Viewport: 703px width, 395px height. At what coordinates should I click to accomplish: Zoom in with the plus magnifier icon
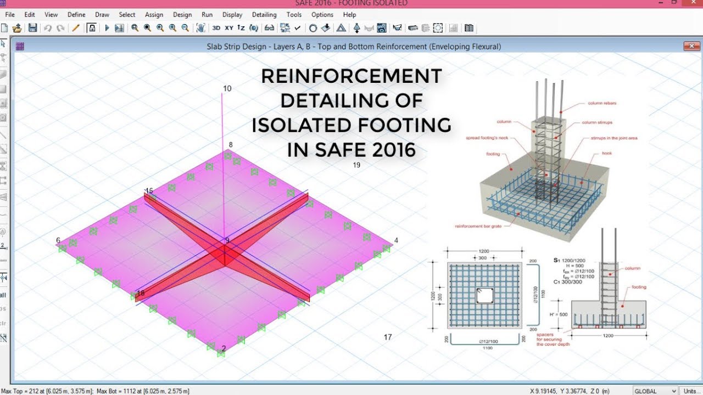click(172, 28)
